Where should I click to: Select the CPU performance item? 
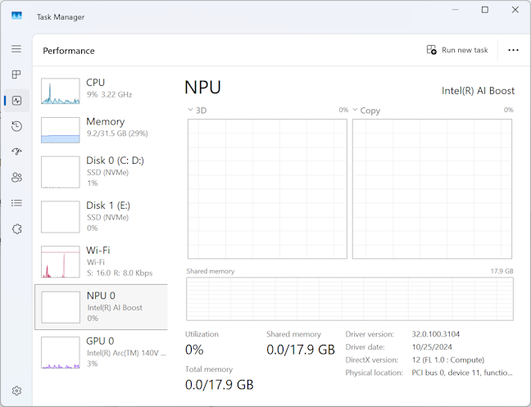pos(101,91)
